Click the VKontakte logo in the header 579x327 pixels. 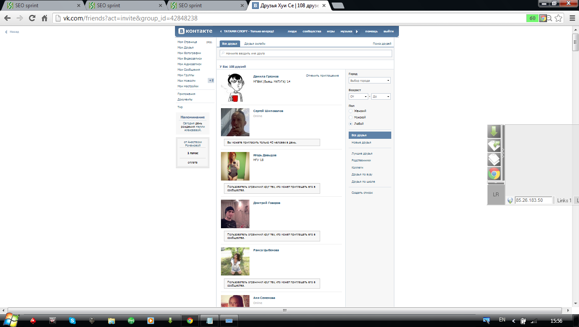(195, 31)
